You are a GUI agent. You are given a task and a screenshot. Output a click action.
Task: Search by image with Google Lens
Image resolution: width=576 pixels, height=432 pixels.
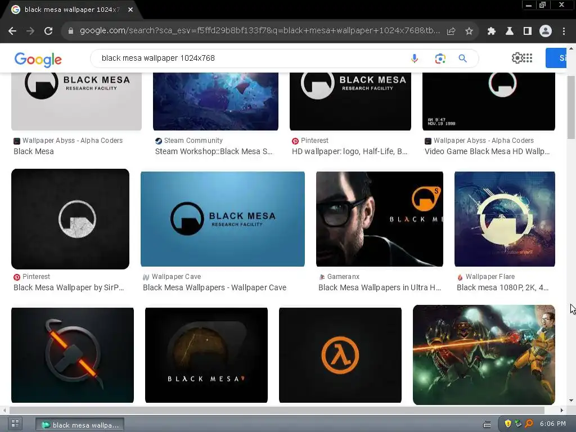[x=440, y=58]
